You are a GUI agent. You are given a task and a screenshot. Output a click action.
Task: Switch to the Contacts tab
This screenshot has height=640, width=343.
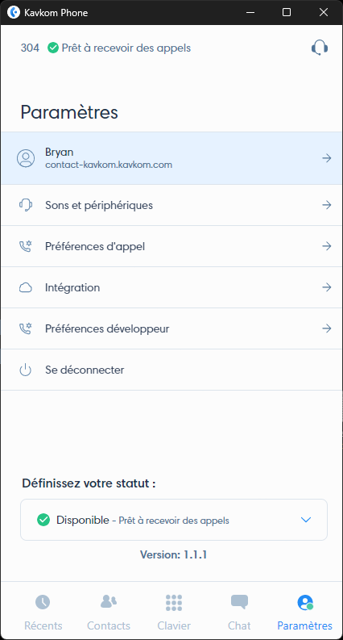pos(109,612)
